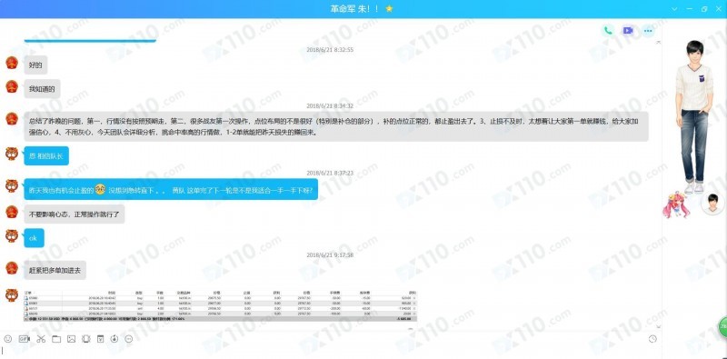Click the scroll up arrow of chat area

pyautogui.click(x=659, y=42)
